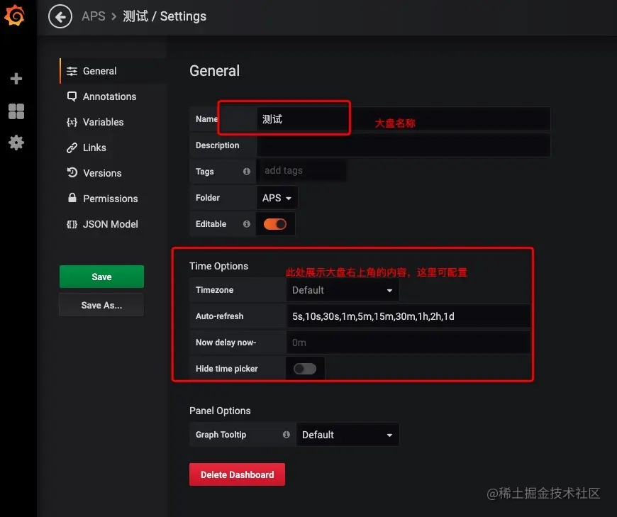Disable the Editable toggle

click(x=275, y=223)
